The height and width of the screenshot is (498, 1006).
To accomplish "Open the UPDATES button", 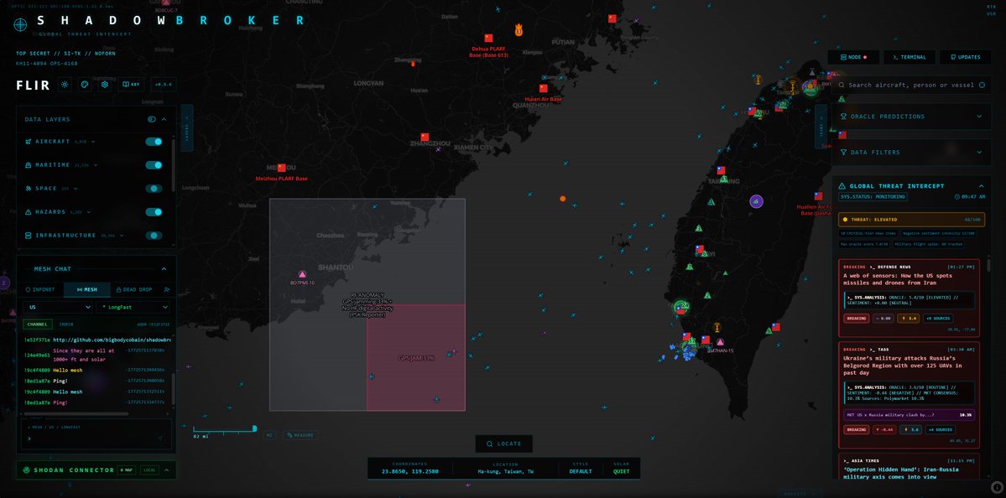I will pyautogui.click(x=966, y=57).
